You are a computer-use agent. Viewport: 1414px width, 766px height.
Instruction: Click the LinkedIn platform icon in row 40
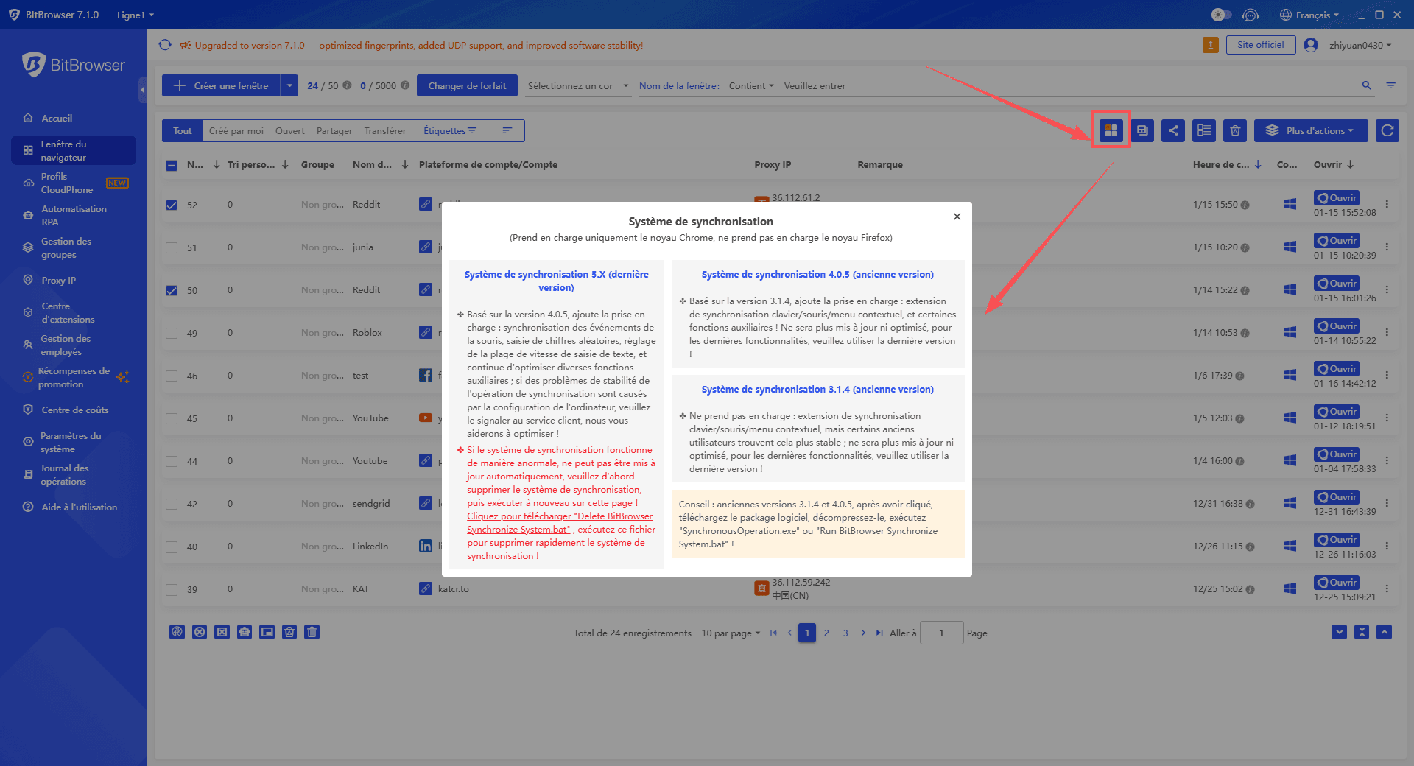coord(426,546)
